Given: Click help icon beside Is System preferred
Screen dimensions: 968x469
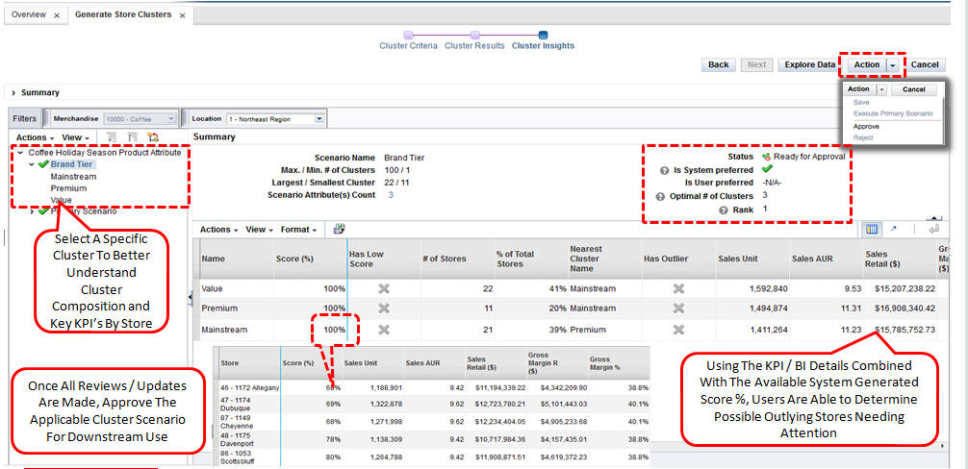Looking at the screenshot, I should 665,169.
